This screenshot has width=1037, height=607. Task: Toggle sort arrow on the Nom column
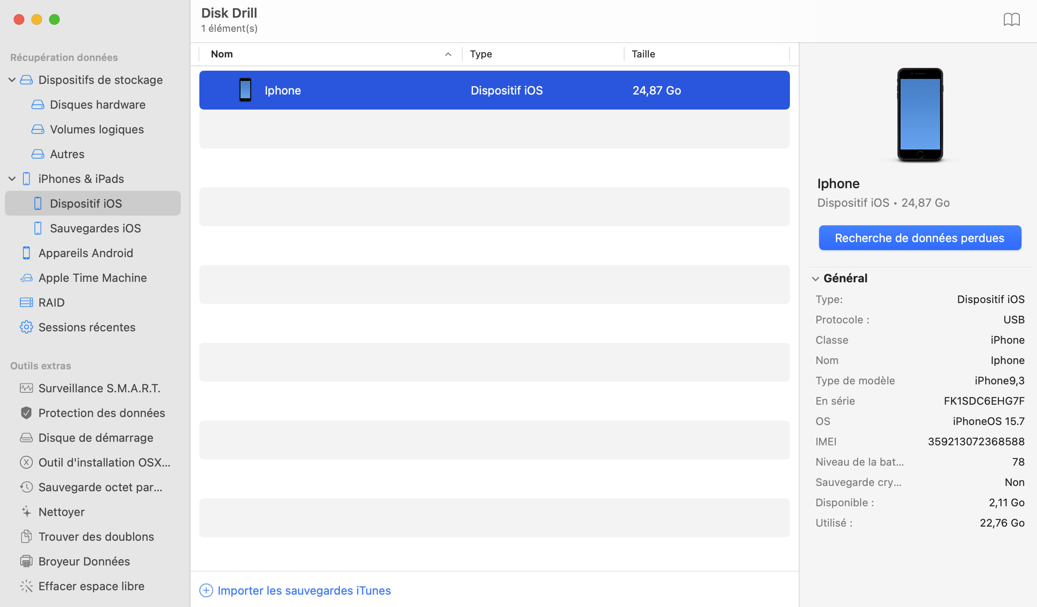pyautogui.click(x=448, y=54)
